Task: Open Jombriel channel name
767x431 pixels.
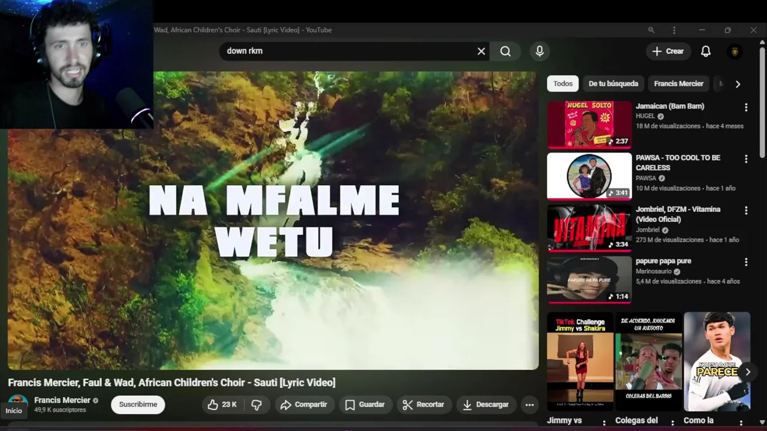Action: pos(648,230)
